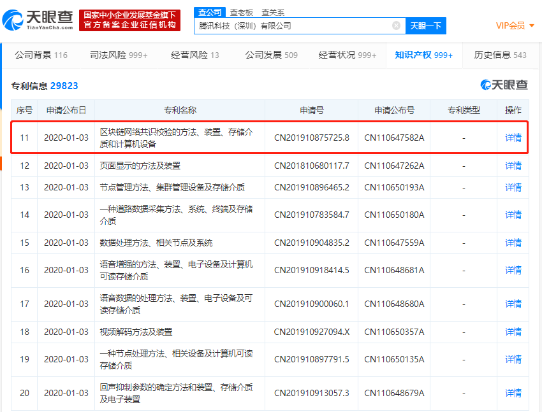The height and width of the screenshot is (412, 542).
Task: Open 详情 for blockchain consensus patent row 11
Action: [513, 138]
